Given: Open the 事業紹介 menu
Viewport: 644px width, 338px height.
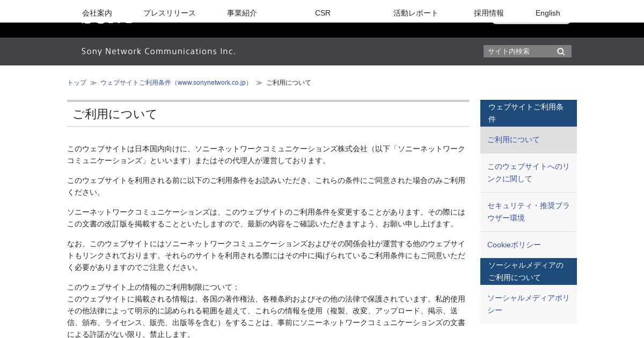Looking at the screenshot, I should (x=242, y=13).
